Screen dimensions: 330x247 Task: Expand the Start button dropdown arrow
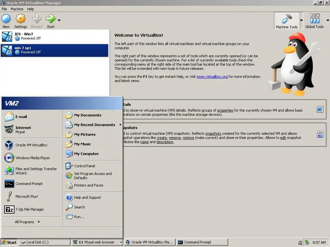59,20
